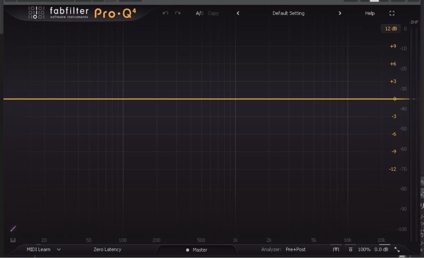Viewport: 424px width, 258px height.
Task: Toggle the bypass headphone-style icon
Action: [336, 250]
